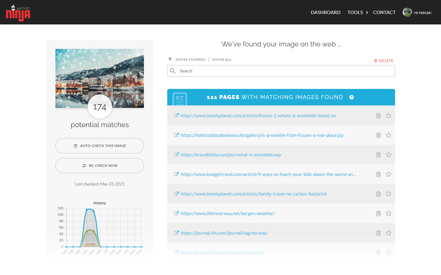The width and height of the screenshot is (441, 275).
Task: Delete the lonelyplanet frozen-2 result
Action: (x=379, y=116)
